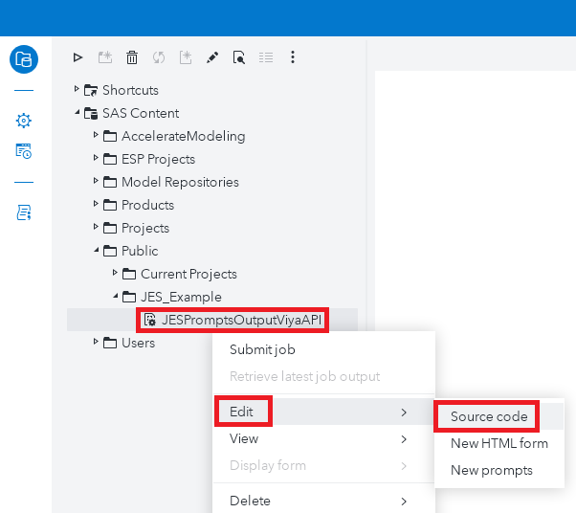Expand the Shortcuts tree node
Screen dimensions: 576x513
coord(77,89)
